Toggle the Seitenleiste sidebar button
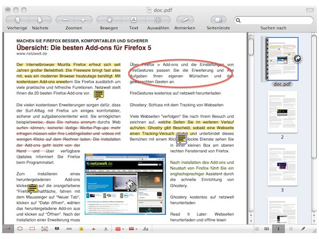 point(218,20)
